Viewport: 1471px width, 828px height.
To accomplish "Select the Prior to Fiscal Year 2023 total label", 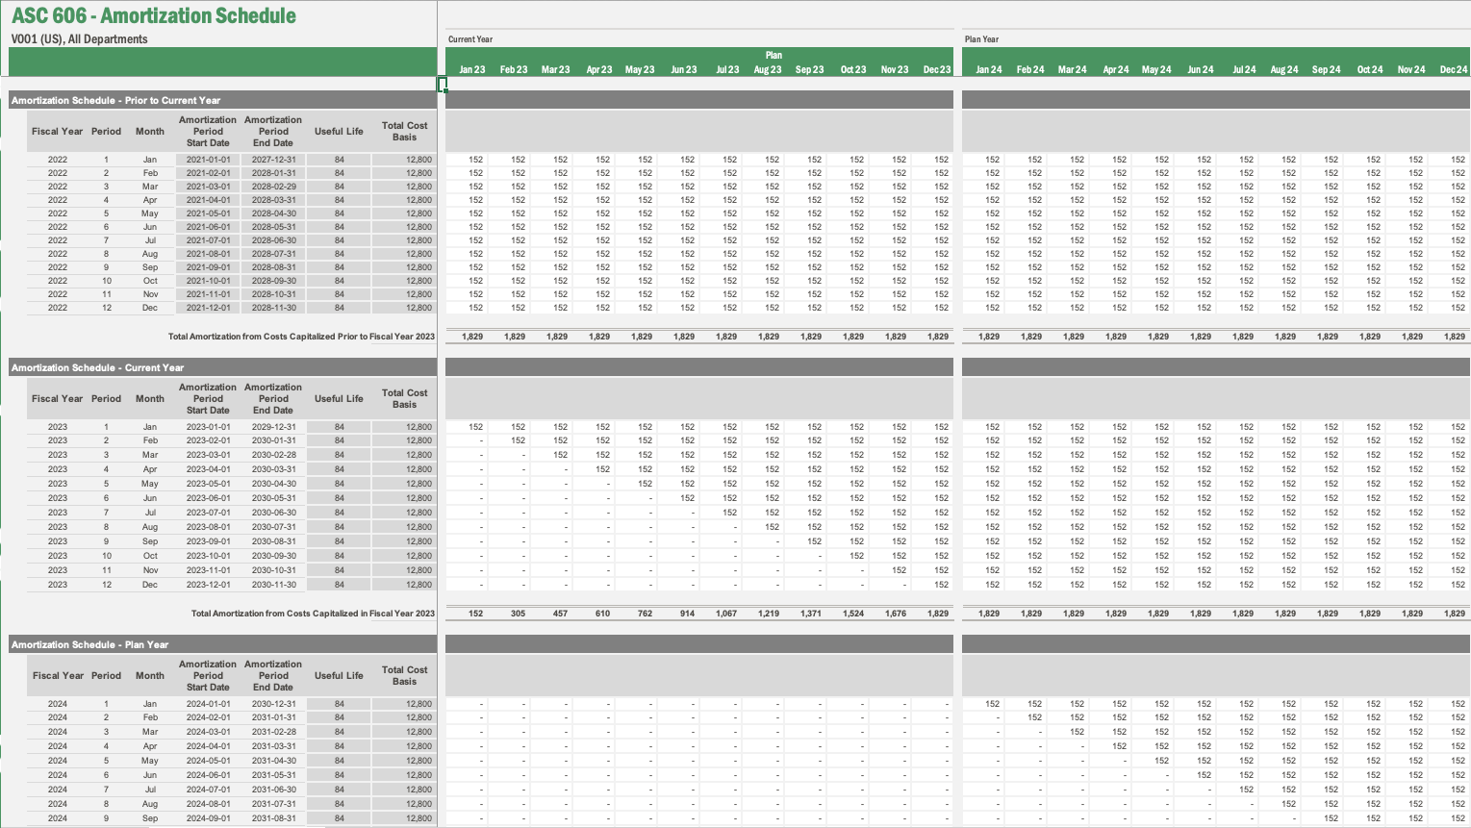I will pyautogui.click(x=301, y=337).
